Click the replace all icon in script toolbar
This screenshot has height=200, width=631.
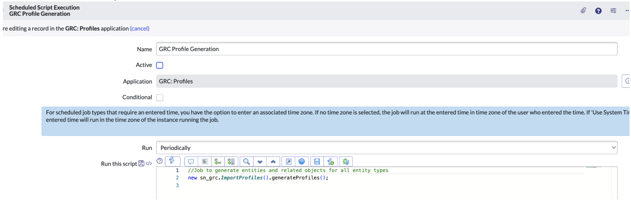tap(231, 162)
